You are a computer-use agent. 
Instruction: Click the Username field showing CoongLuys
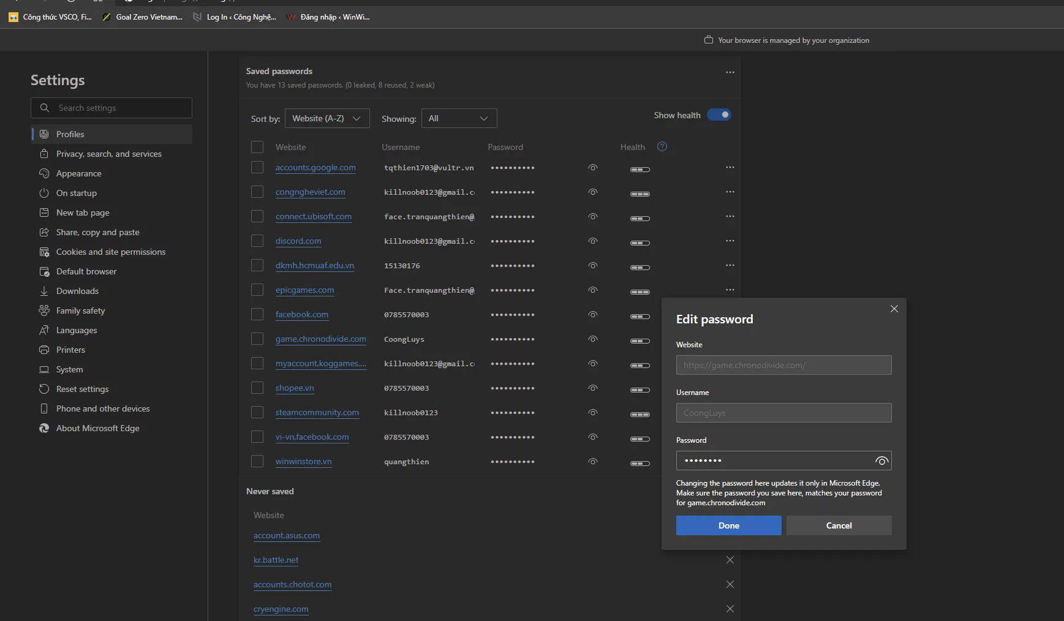(x=784, y=413)
